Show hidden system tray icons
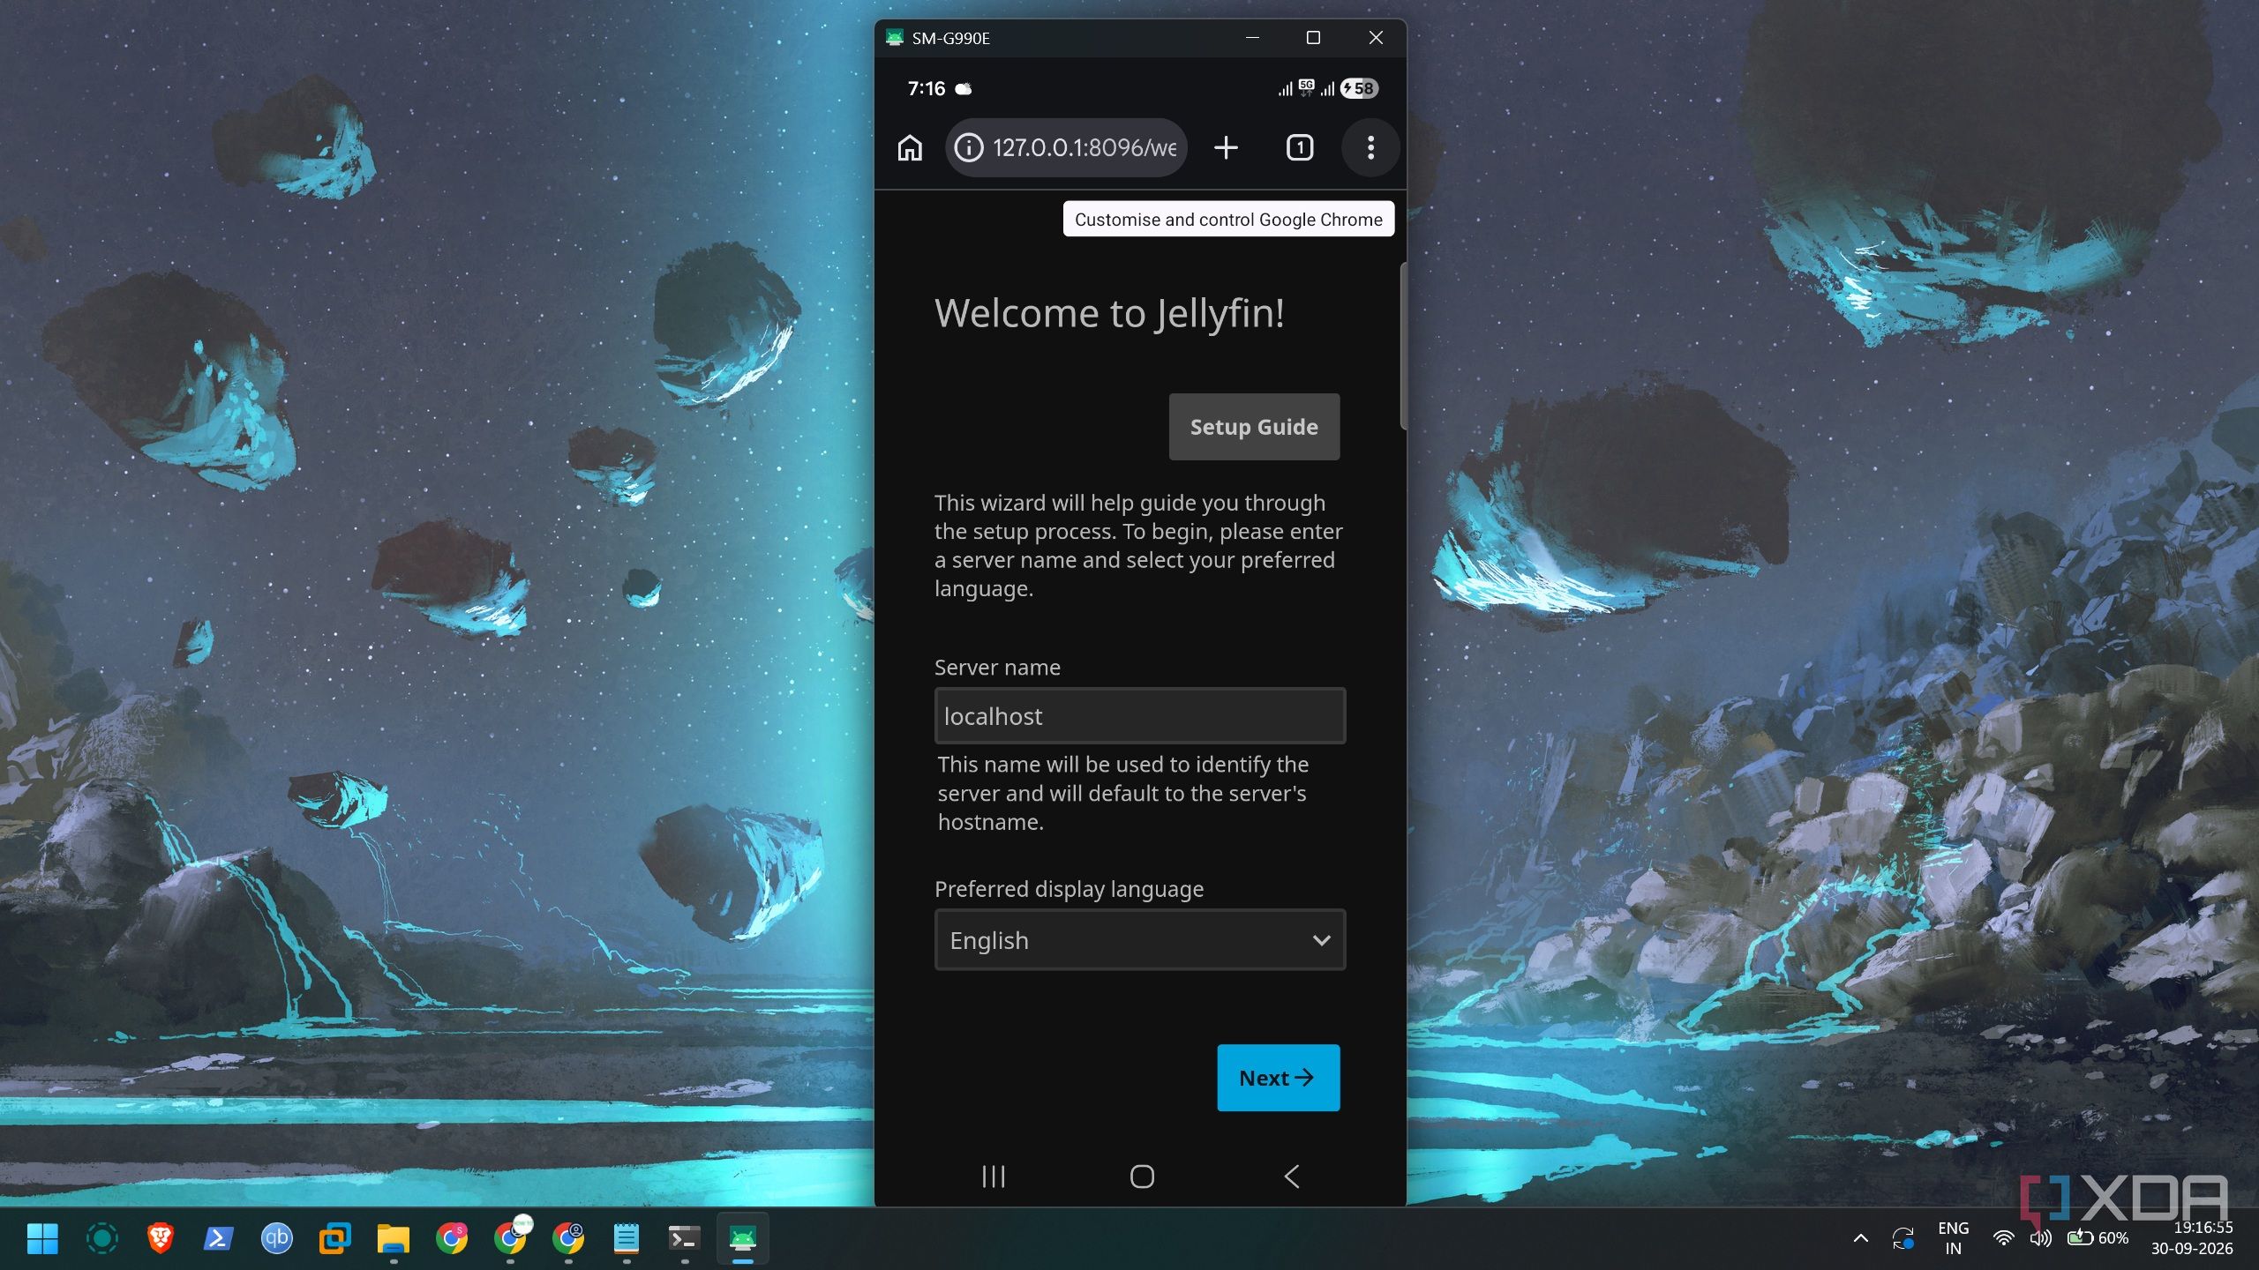This screenshot has height=1270, width=2259. pos(1861,1238)
